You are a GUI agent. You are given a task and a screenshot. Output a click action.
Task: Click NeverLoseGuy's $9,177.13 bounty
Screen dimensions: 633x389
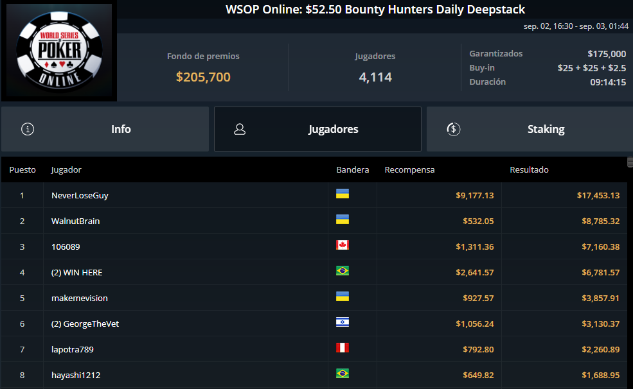[475, 196]
